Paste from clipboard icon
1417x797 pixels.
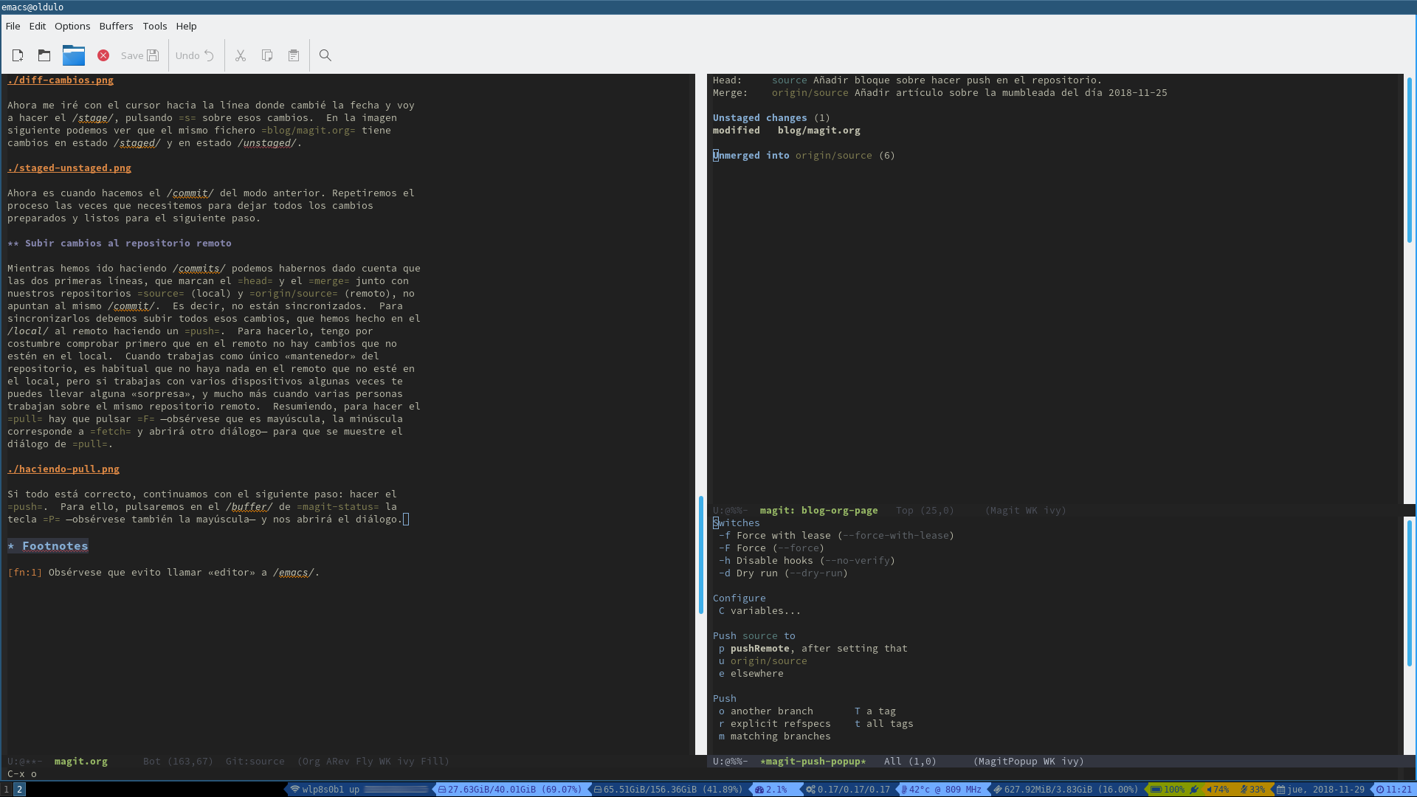click(x=294, y=55)
